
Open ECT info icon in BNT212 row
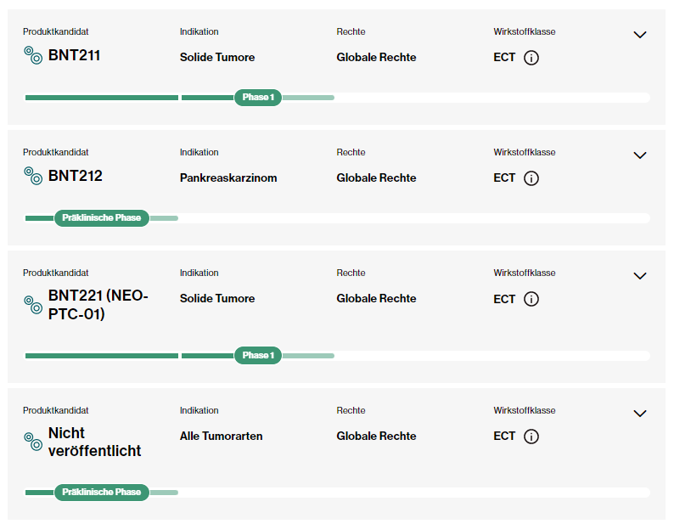531,178
